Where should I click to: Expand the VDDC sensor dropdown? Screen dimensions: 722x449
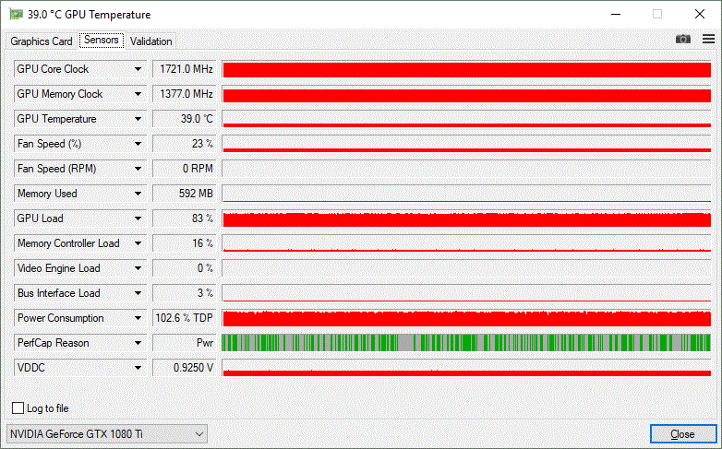(138, 368)
